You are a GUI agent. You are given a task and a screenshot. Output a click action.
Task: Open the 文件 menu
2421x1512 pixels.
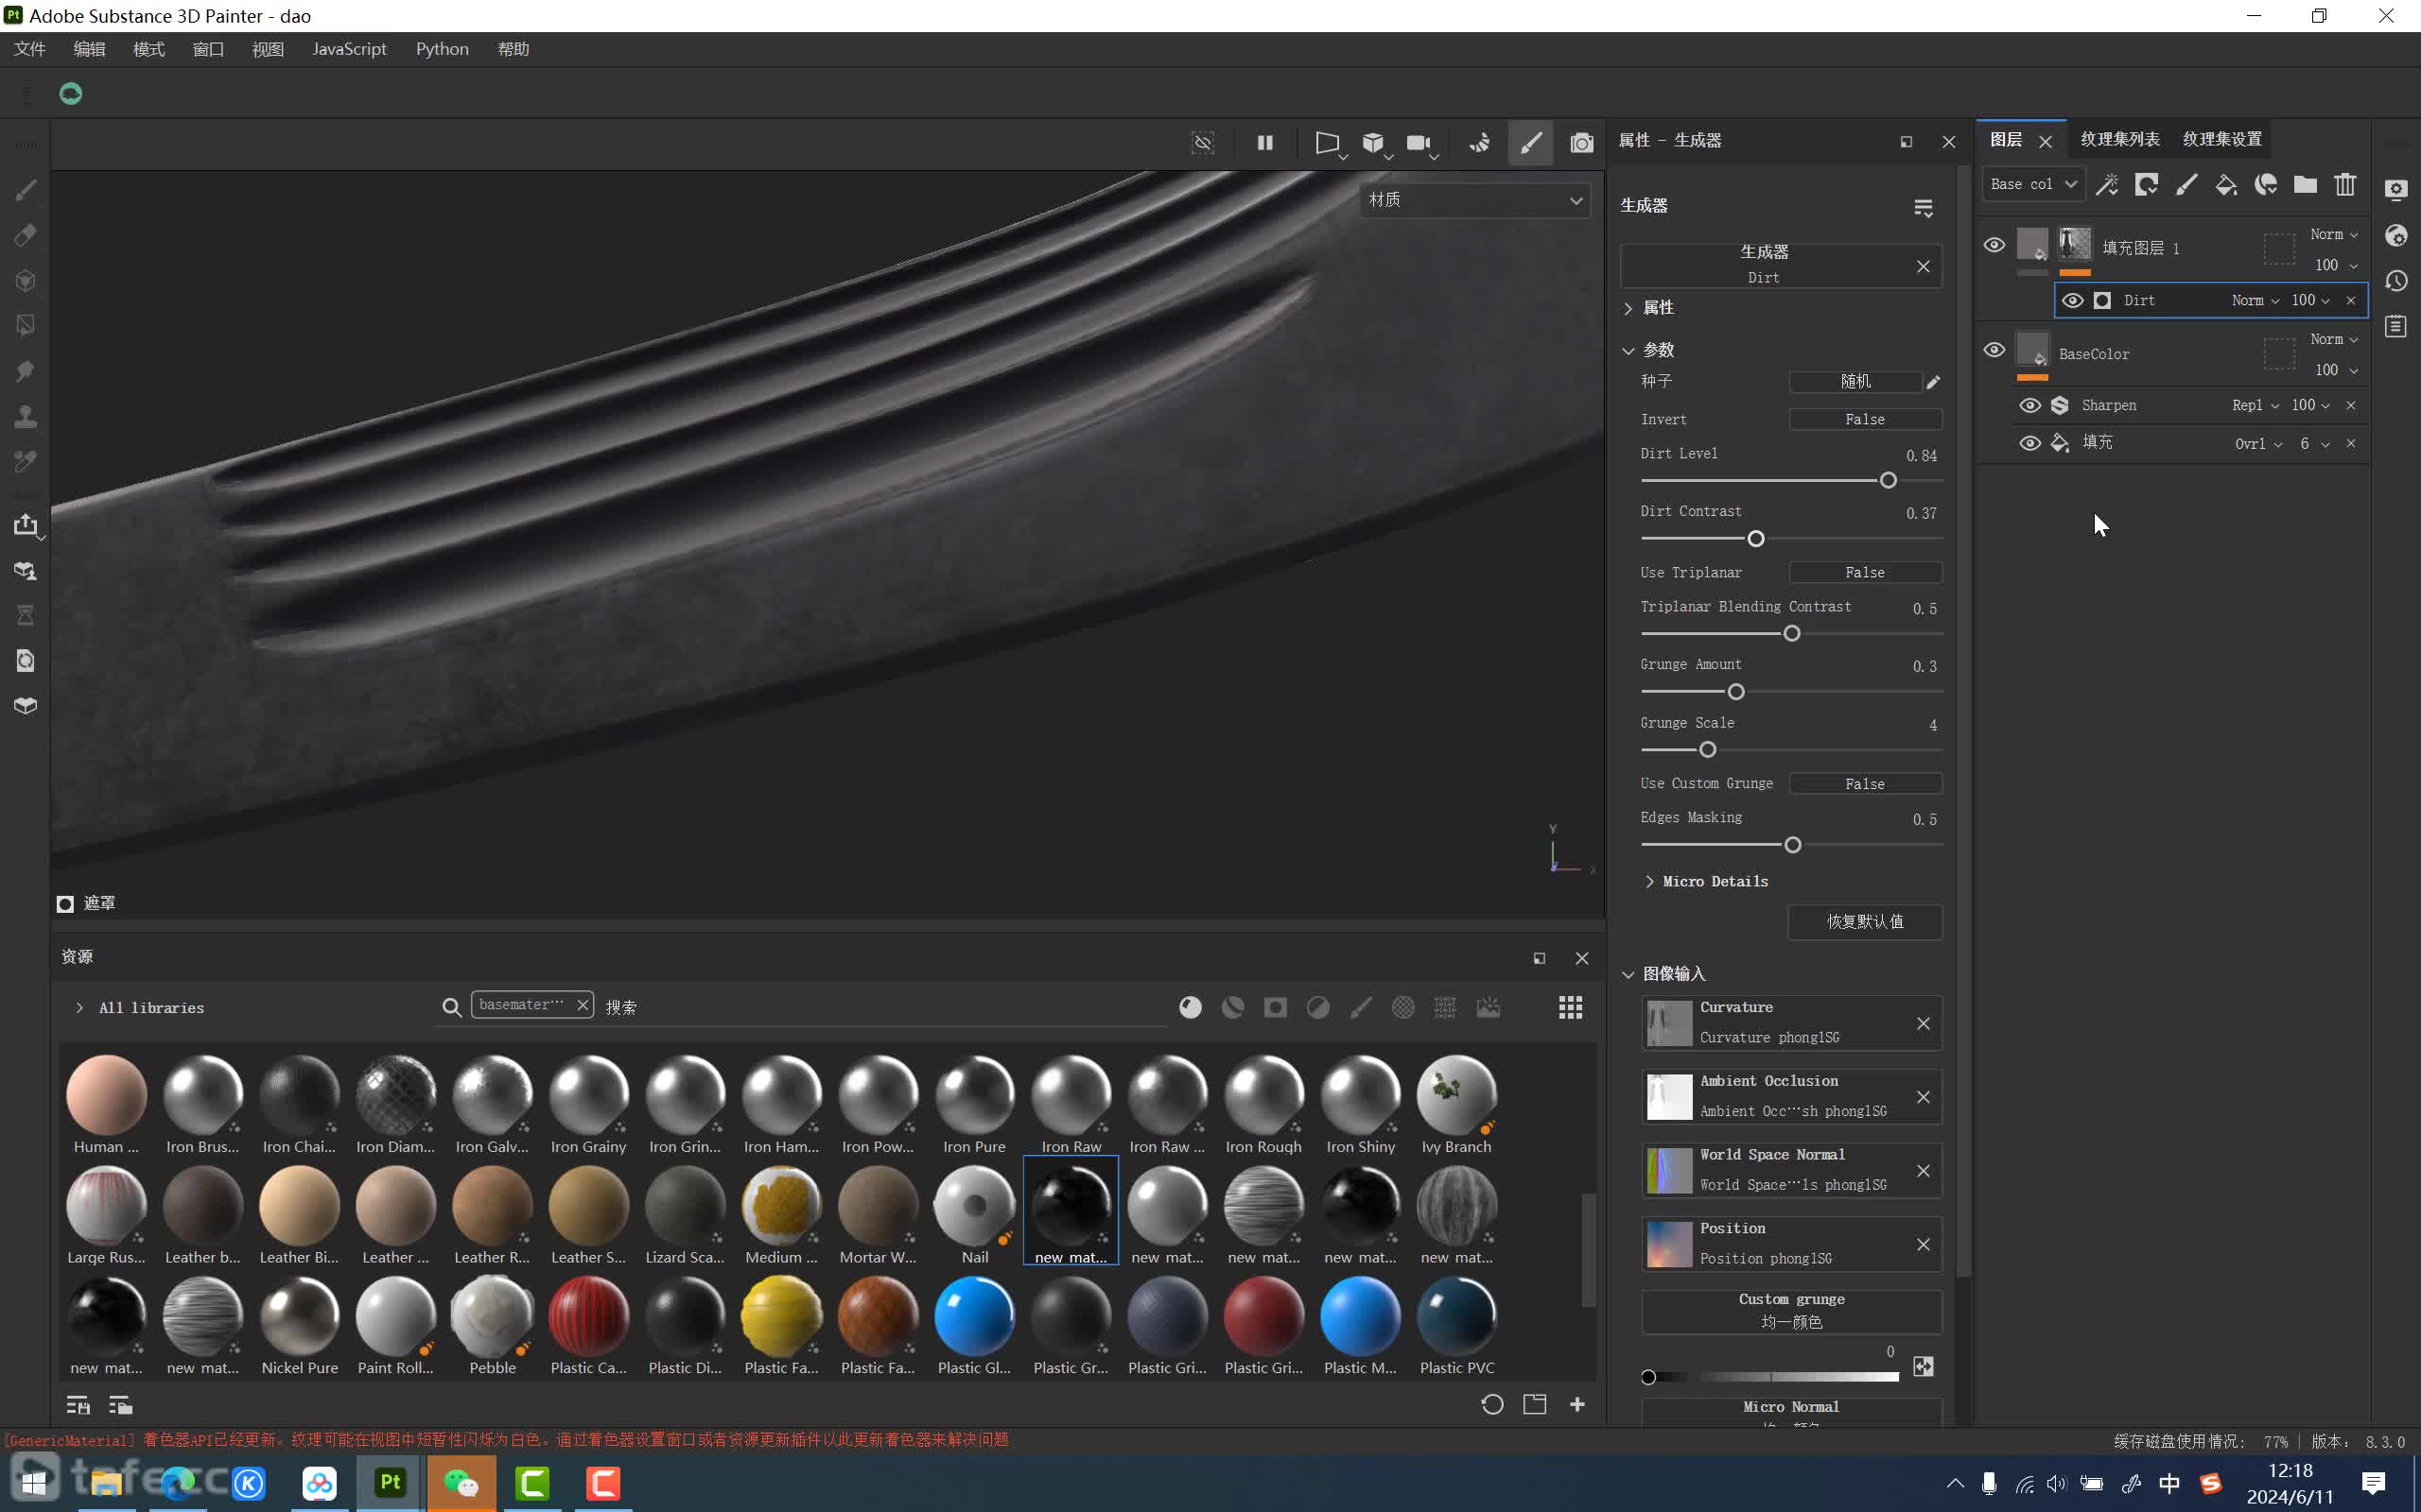click(30, 49)
